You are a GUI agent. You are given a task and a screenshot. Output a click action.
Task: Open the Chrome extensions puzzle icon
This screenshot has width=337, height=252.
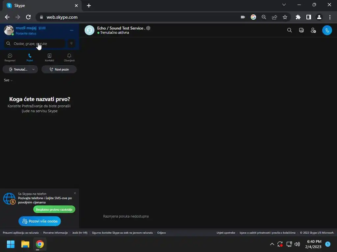[298, 17]
